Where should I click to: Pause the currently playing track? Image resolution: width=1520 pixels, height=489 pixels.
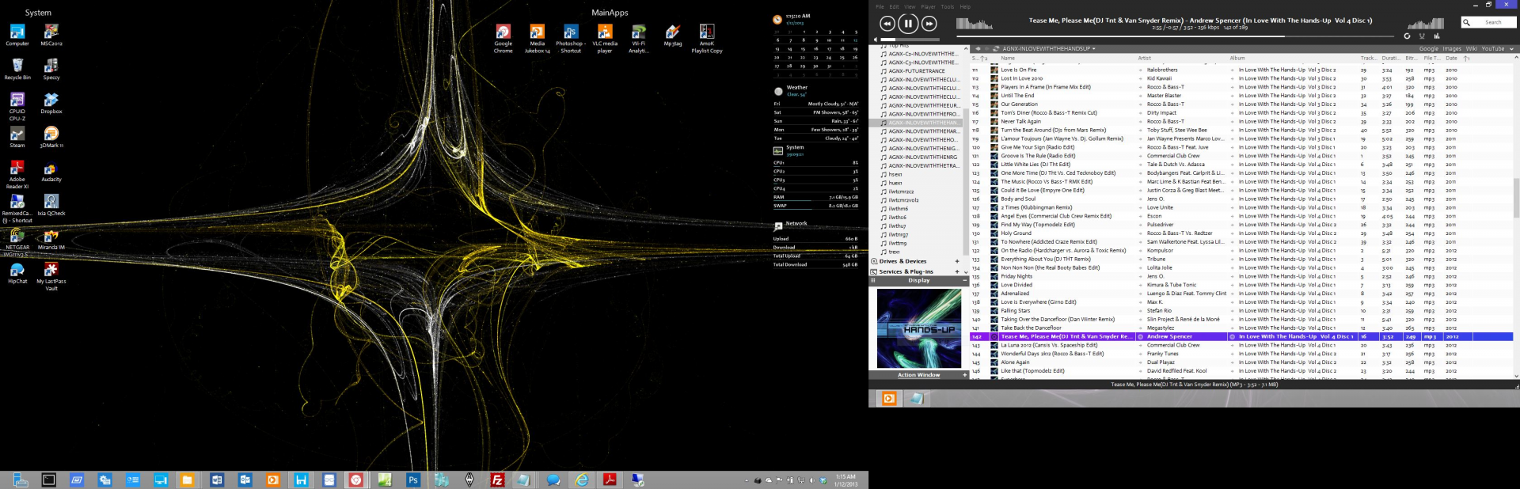click(x=908, y=24)
